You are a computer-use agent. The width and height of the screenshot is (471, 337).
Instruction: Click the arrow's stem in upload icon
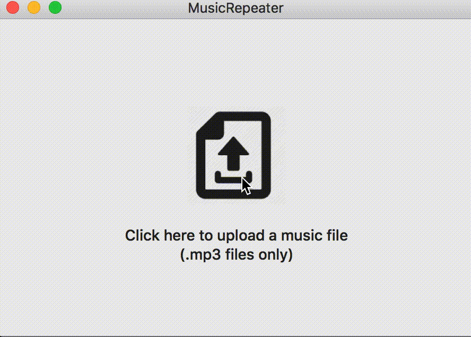click(233, 163)
